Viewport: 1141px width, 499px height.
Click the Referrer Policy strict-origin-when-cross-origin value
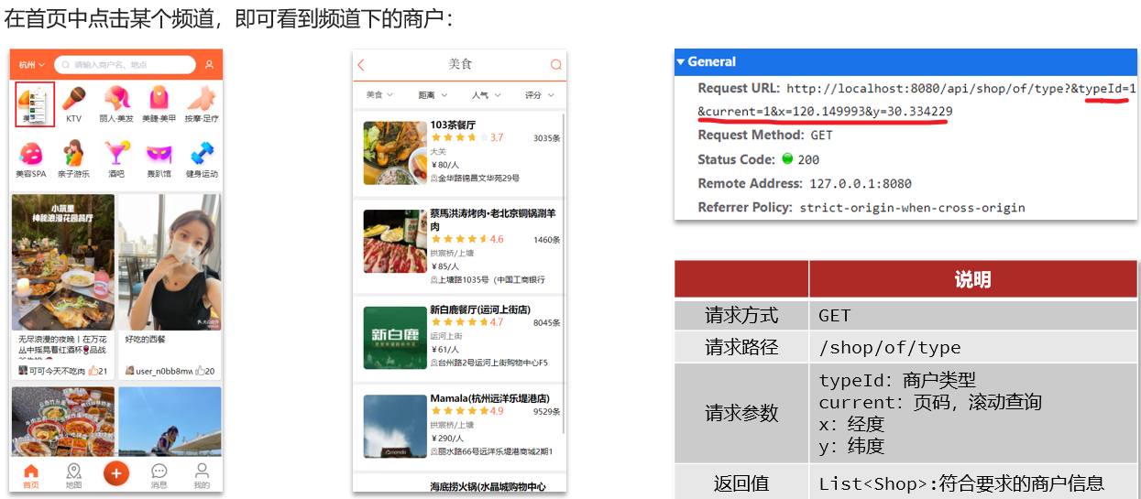(912, 207)
